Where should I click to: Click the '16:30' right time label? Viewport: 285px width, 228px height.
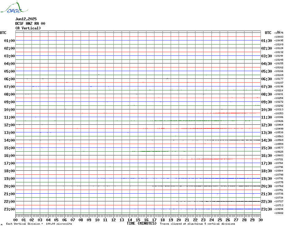click(267, 156)
